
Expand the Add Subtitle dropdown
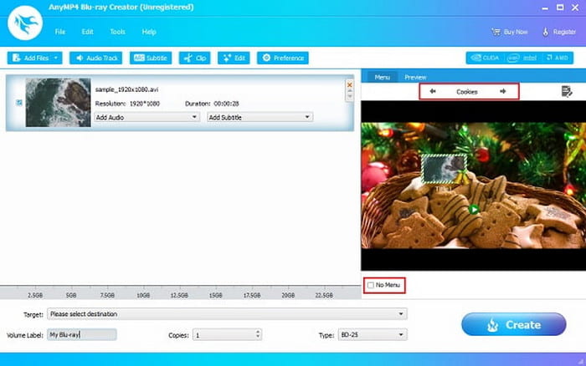(259, 118)
